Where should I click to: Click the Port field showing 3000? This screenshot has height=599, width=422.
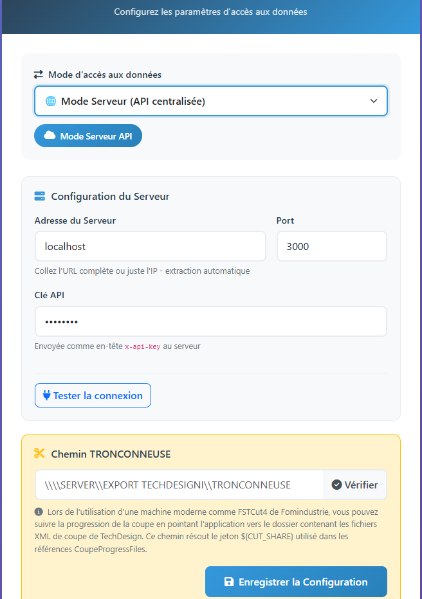[x=331, y=246]
